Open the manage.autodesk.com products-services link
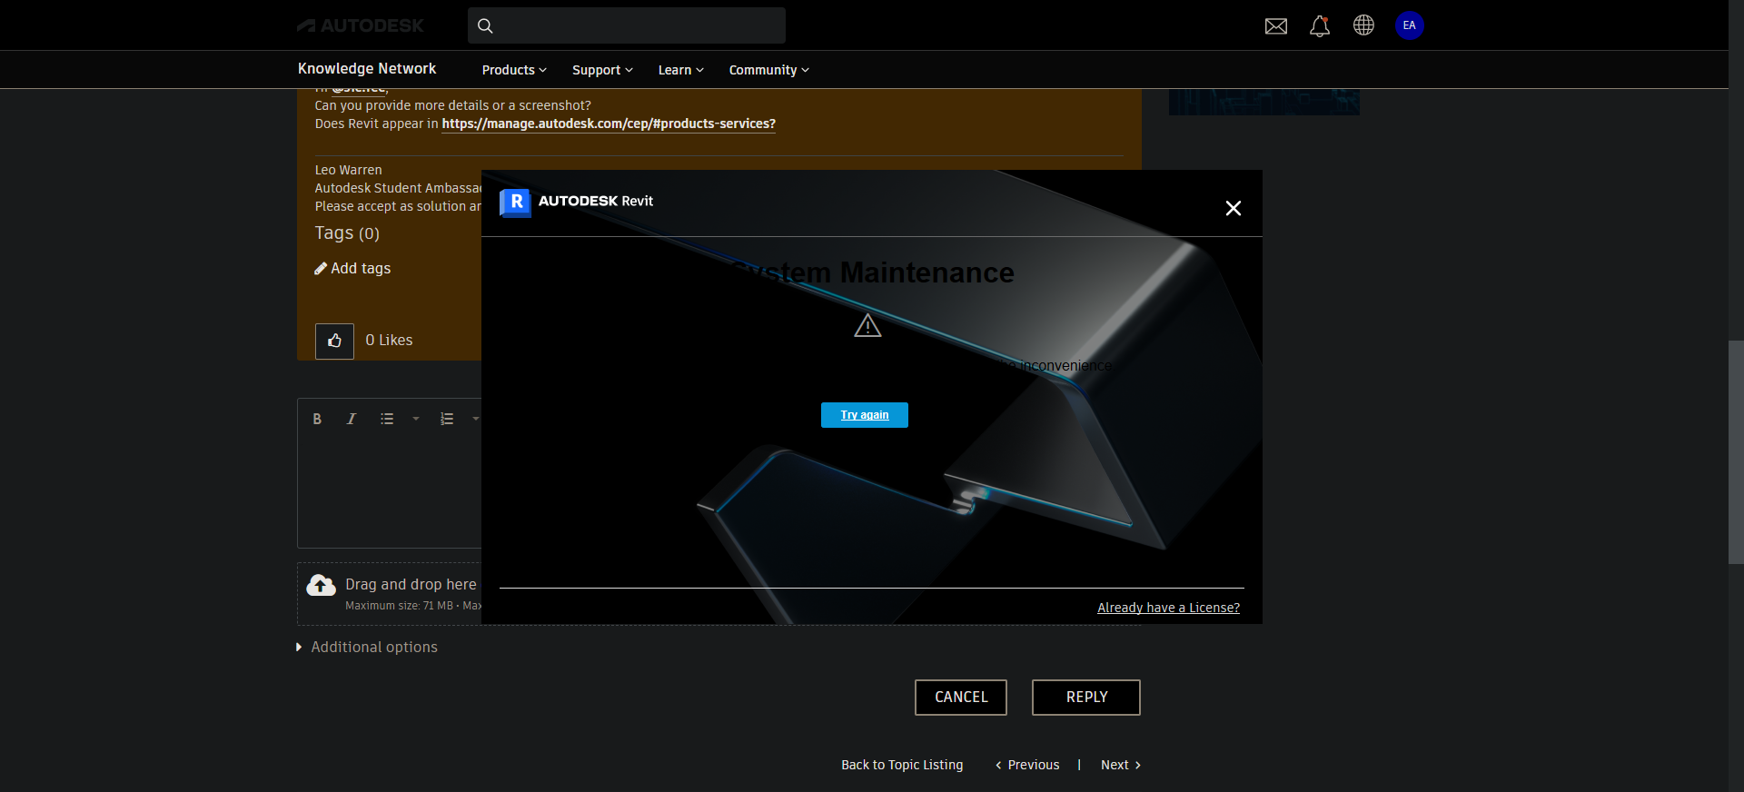Viewport: 1744px width, 792px height. pyautogui.click(x=609, y=124)
